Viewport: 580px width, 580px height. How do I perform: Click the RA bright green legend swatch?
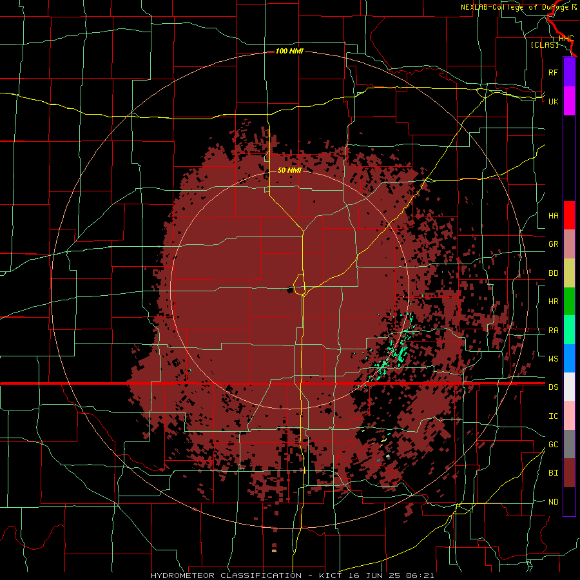(x=569, y=330)
